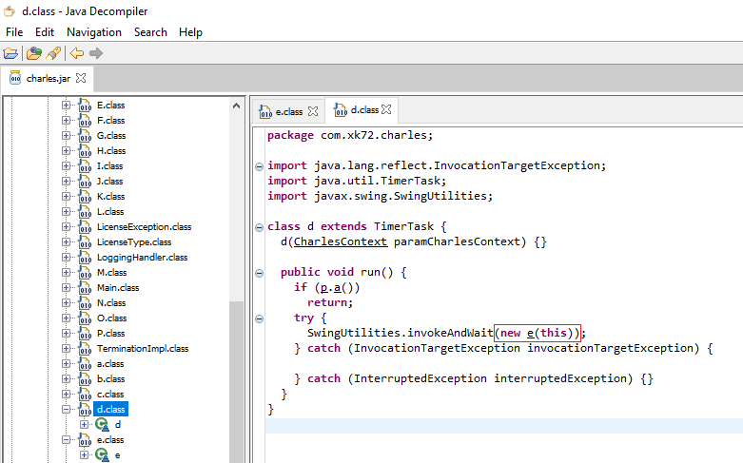Expand the E.class tree node
This screenshot has width=743, height=463.
point(66,106)
